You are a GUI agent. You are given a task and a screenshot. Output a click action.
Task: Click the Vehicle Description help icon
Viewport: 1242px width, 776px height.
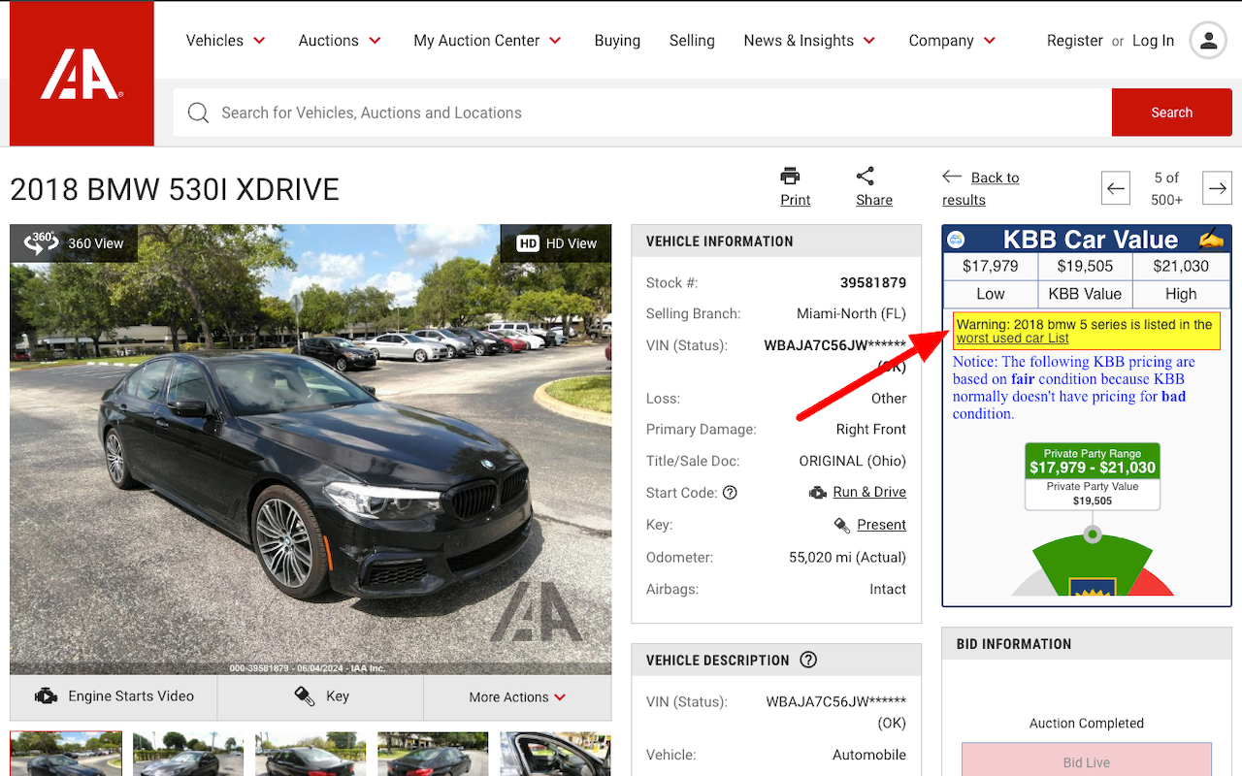808,660
